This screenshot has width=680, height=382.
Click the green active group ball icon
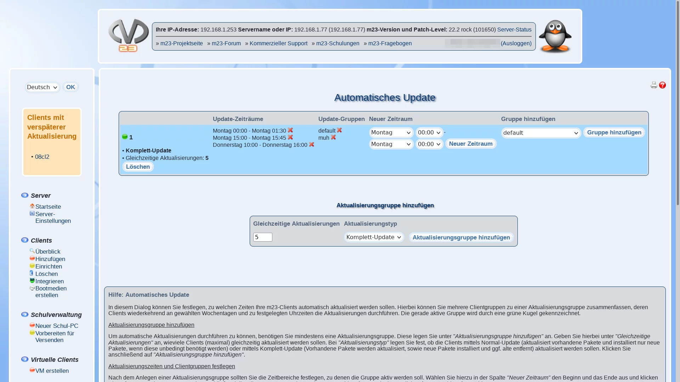pyautogui.click(x=125, y=137)
